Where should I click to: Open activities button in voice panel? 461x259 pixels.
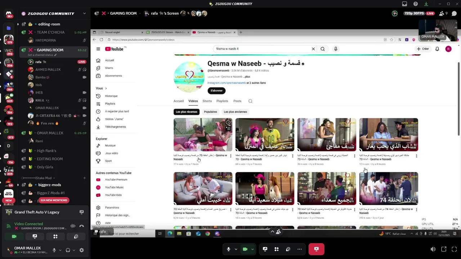pos(55,236)
